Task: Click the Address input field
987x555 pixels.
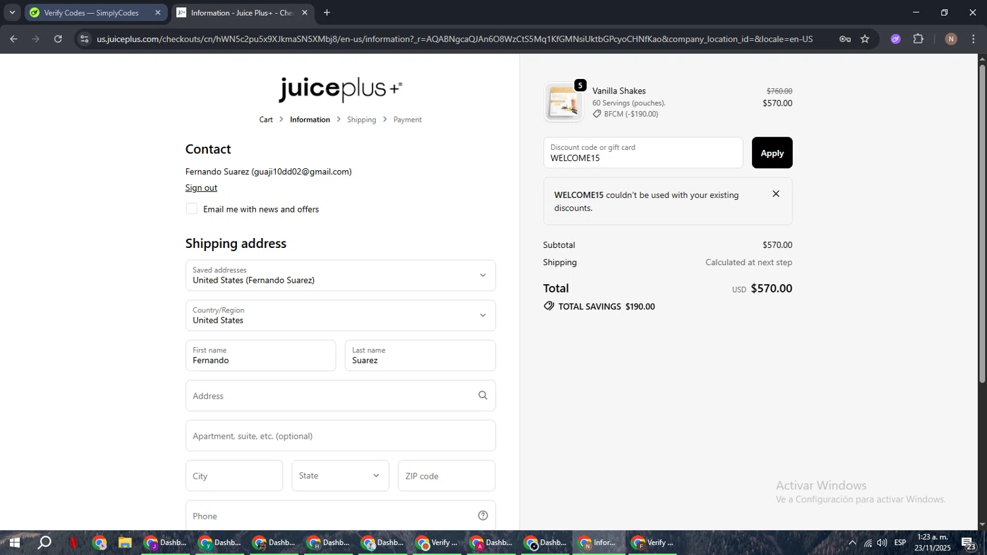Action: click(340, 396)
